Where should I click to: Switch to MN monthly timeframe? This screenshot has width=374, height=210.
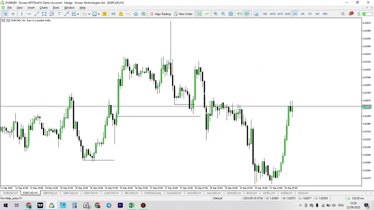point(325,14)
